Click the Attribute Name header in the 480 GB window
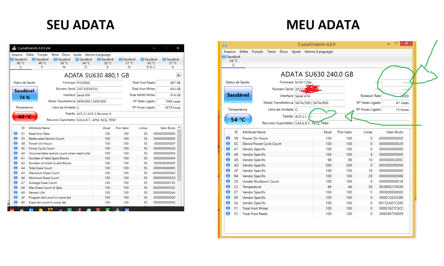Viewport: 444px width, 266px height. click(x=39, y=128)
